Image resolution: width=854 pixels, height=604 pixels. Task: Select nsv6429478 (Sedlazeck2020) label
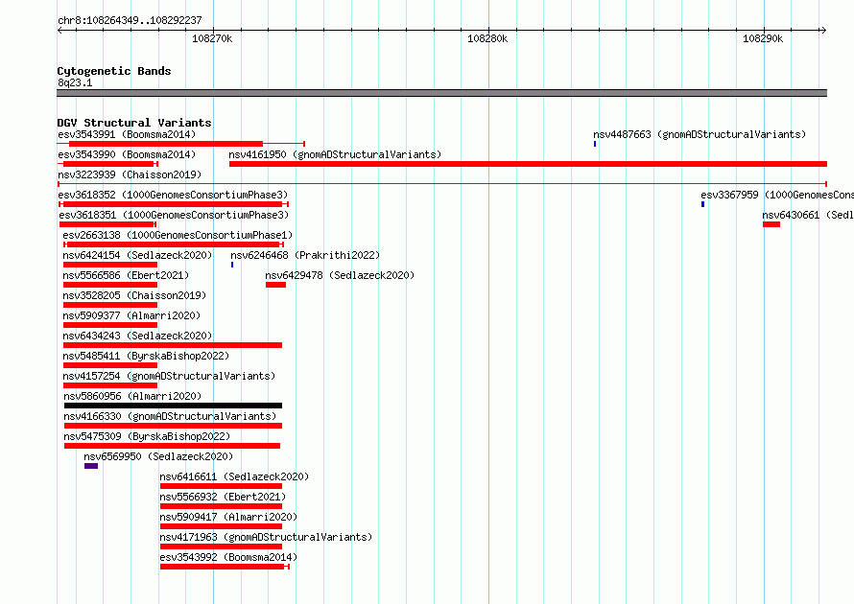click(x=340, y=275)
